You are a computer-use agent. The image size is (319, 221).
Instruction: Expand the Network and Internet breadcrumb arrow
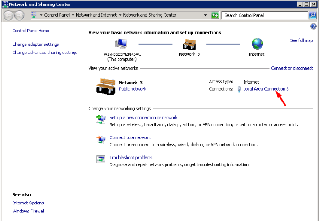coord(119,15)
